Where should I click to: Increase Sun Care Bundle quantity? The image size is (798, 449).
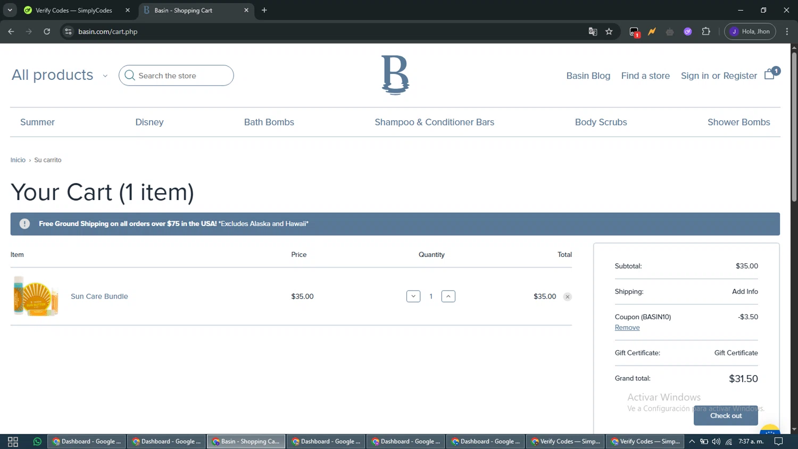448,296
